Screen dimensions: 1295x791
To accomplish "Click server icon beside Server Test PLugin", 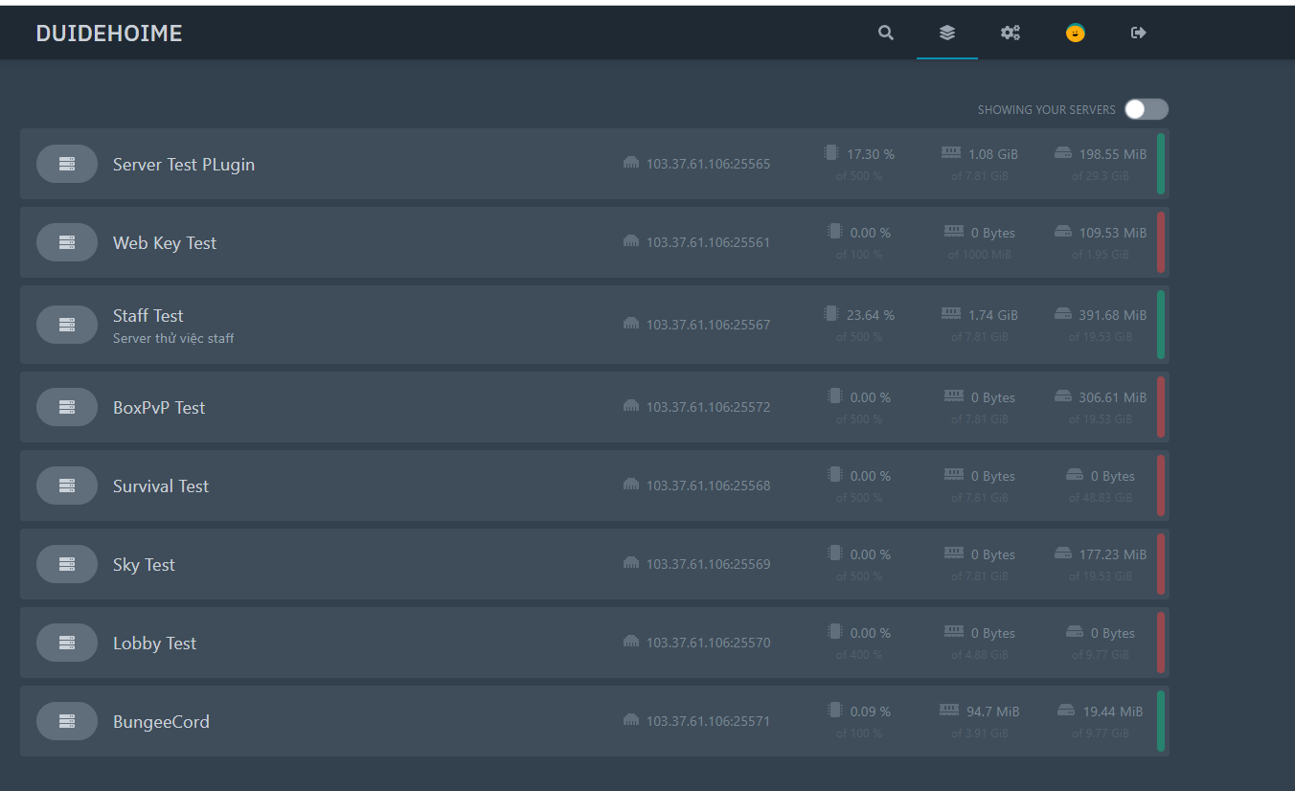I will click(x=67, y=164).
